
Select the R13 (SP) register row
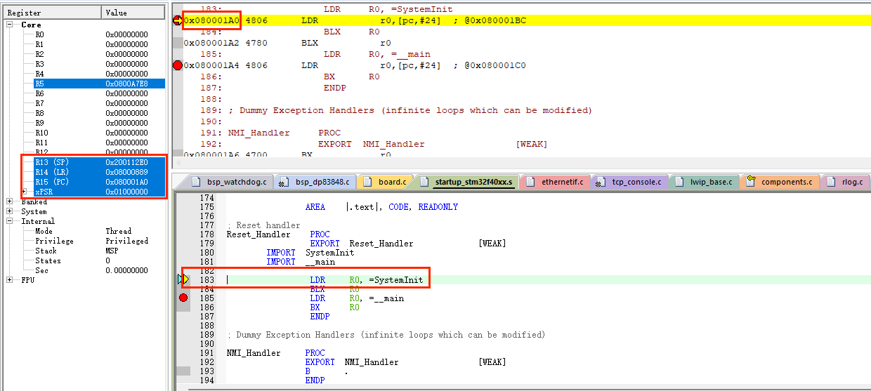[99, 162]
